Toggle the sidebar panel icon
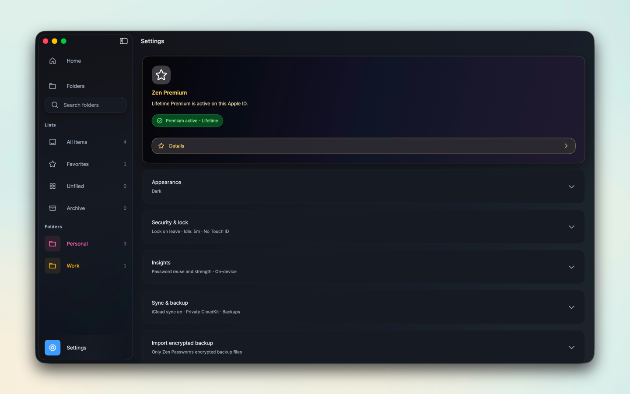The image size is (630, 394). (124, 41)
